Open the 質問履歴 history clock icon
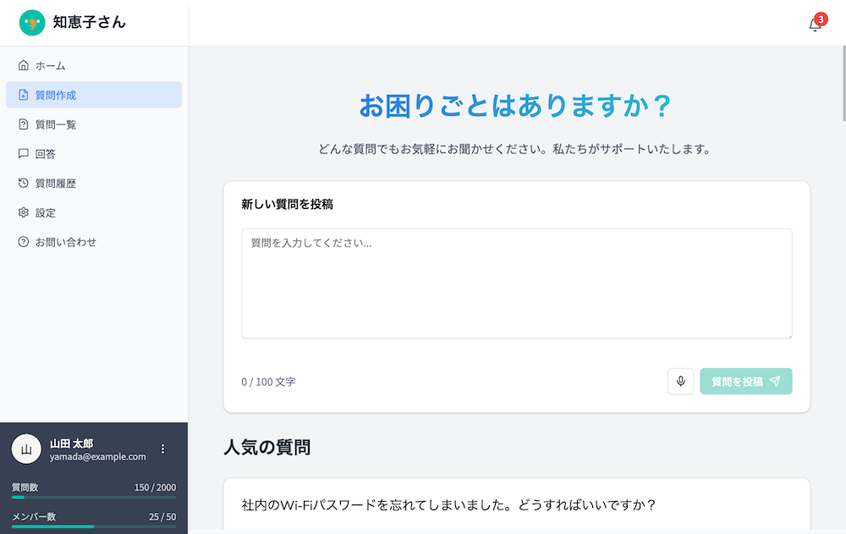The height and width of the screenshot is (534, 846). (23, 184)
